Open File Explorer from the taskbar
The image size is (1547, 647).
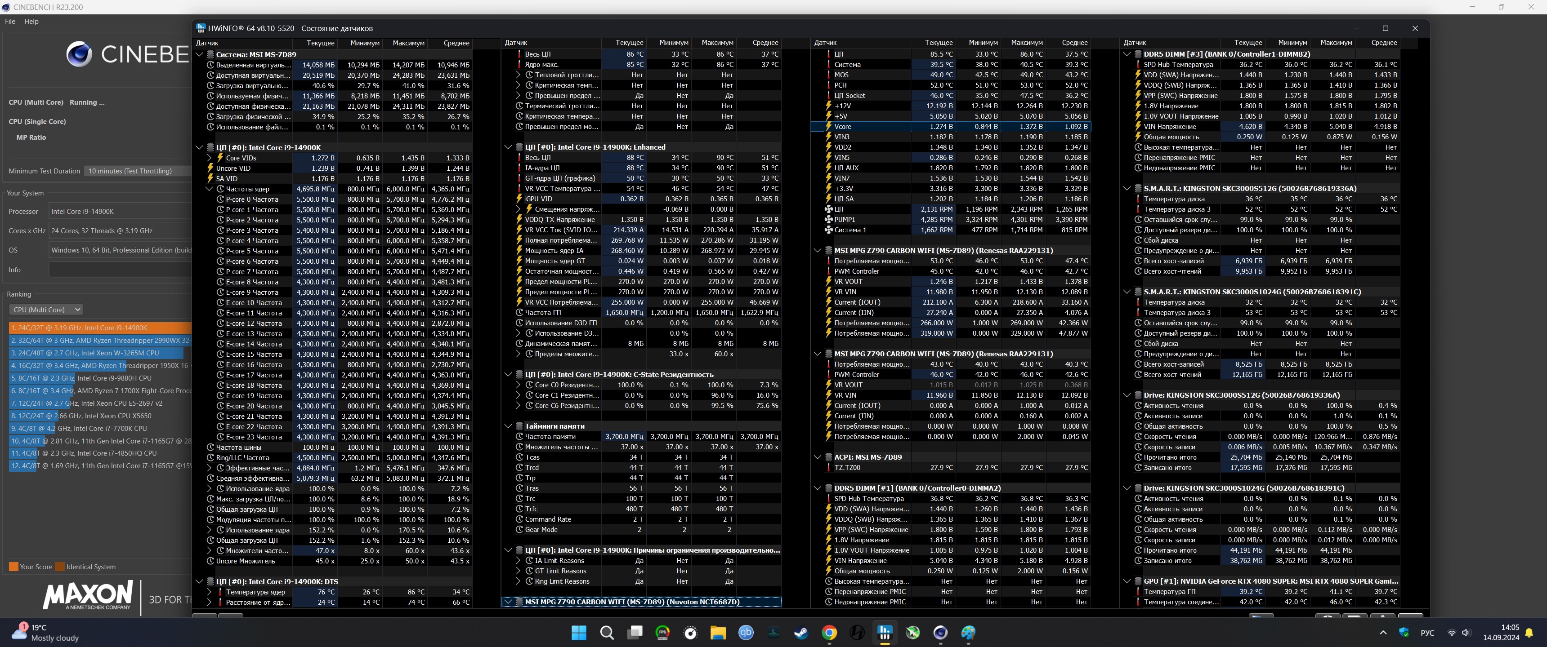click(x=718, y=633)
